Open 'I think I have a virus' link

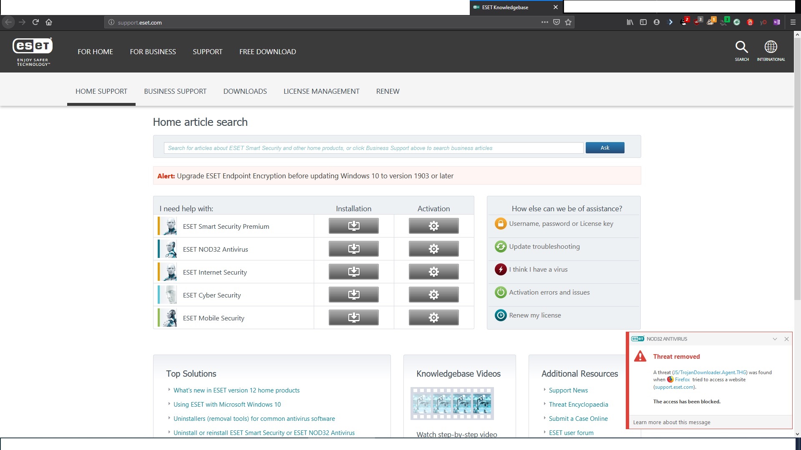point(538,270)
